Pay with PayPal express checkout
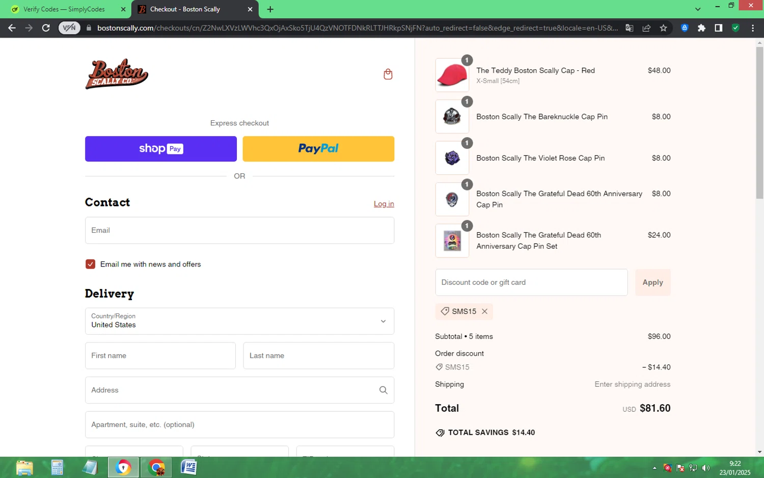764x478 pixels. [x=318, y=149]
